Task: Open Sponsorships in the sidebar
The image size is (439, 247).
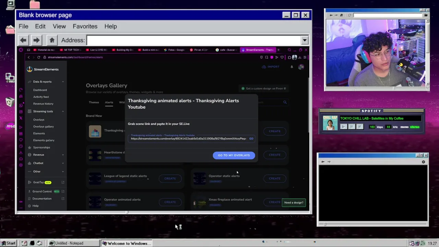Action: (x=41, y=148)
